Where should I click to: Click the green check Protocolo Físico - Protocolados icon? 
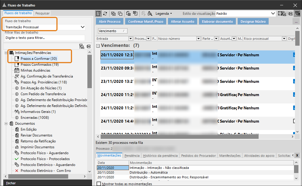click(x=17, y=159)
